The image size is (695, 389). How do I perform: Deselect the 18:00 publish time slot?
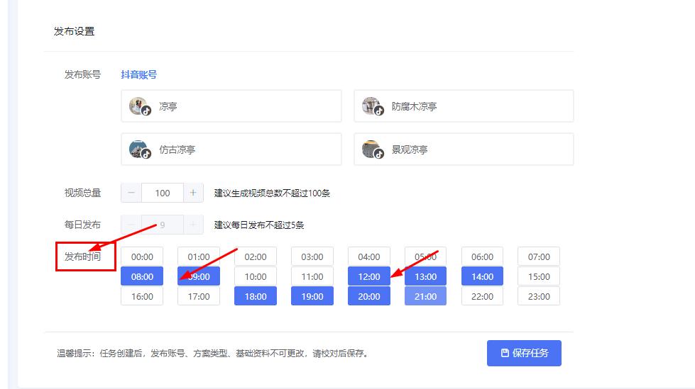click(256, 296)
